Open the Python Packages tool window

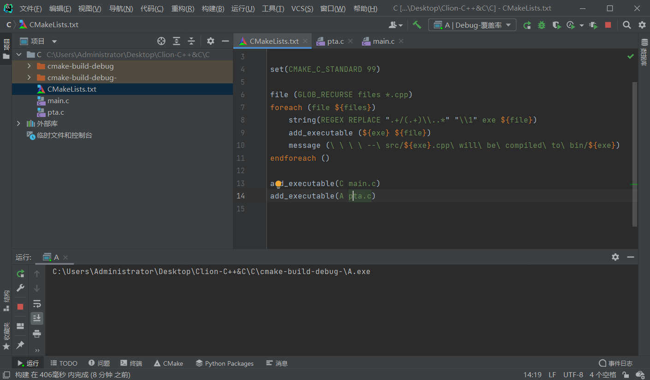tap(225, 363)
